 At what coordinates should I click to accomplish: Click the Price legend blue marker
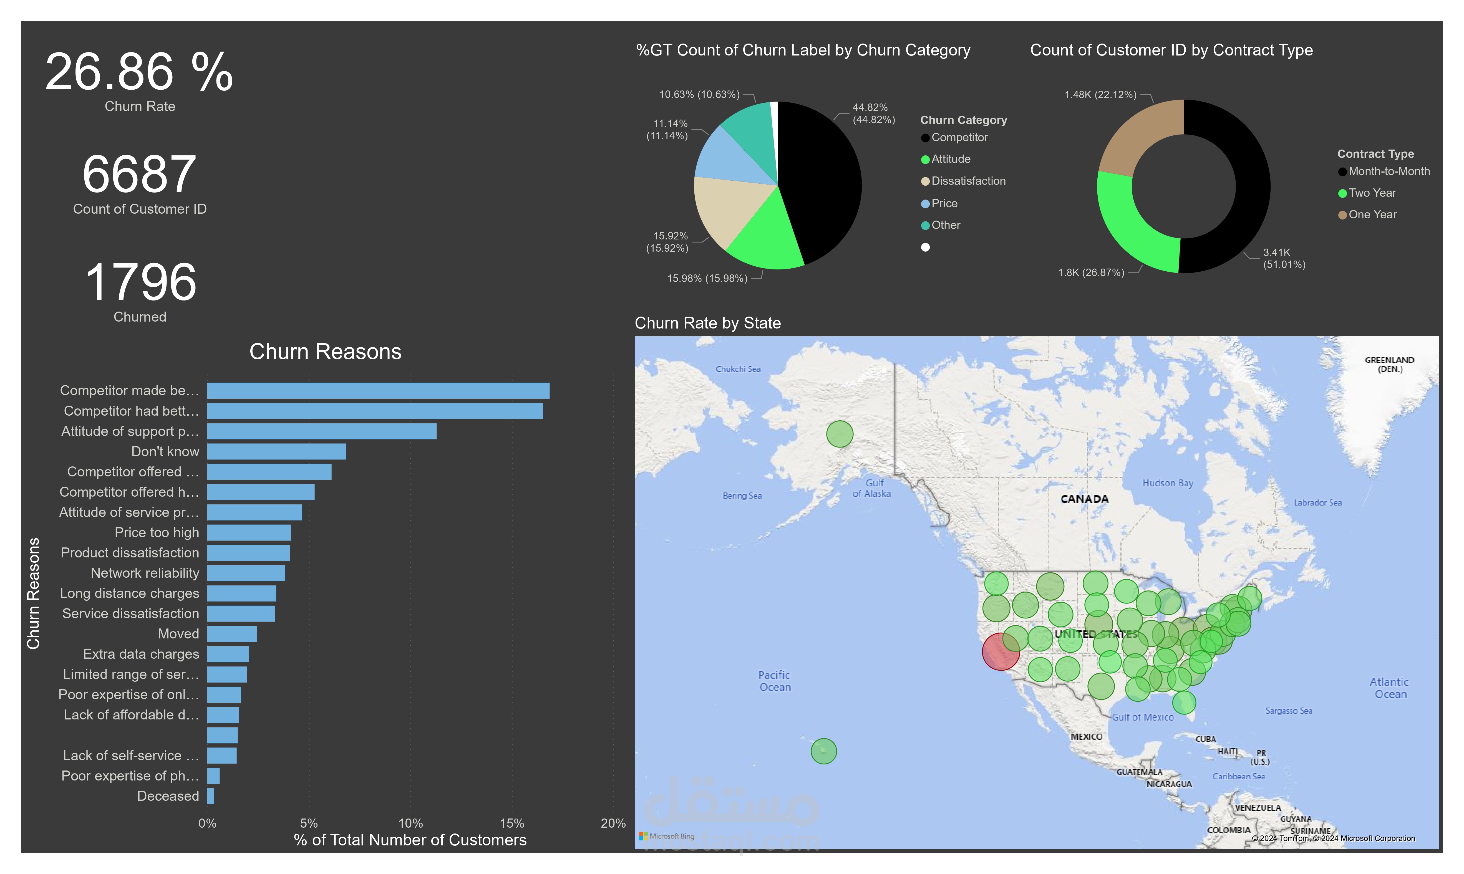[925, 204]
